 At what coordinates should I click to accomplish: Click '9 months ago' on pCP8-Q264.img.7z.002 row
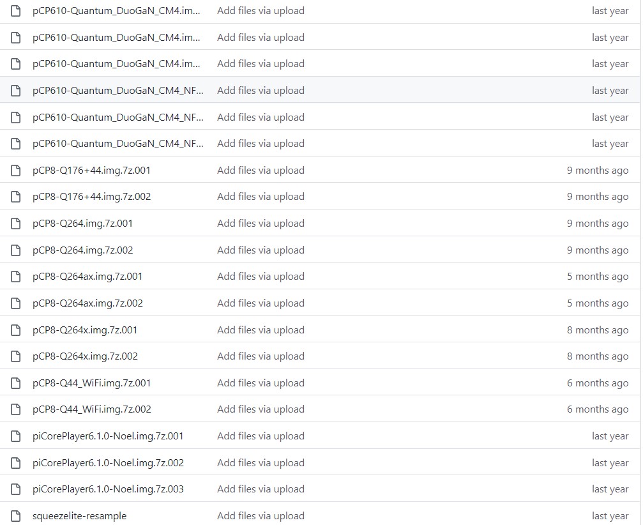click(598, 250)
